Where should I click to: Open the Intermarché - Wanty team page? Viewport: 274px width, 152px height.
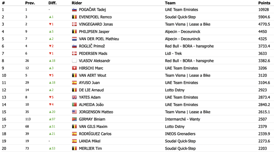183,119
